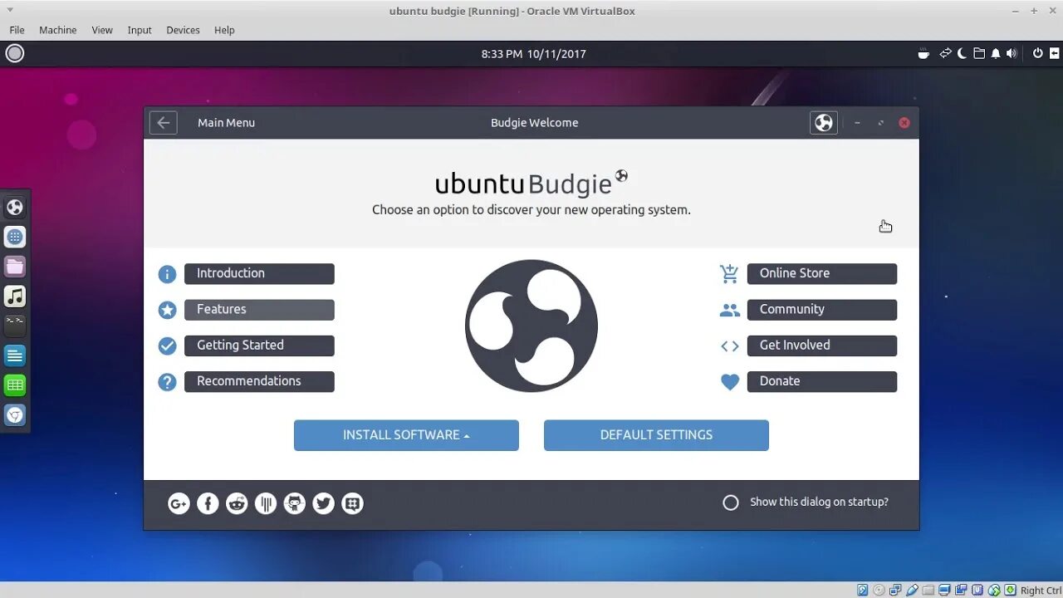Viewport: 1063px width, 598px height.
Task: Open the Community page
Action: 822,310
